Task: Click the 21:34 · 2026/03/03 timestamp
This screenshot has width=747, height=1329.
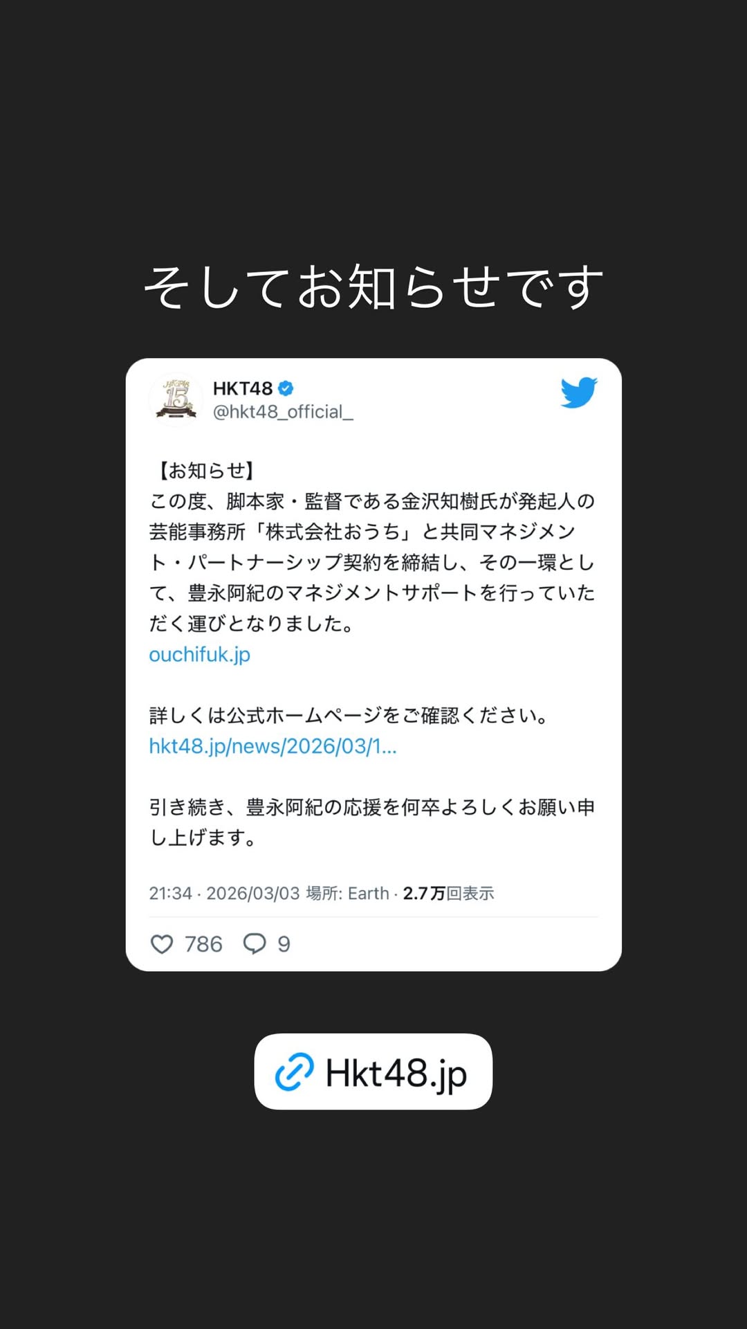Action: coord(224,894)
